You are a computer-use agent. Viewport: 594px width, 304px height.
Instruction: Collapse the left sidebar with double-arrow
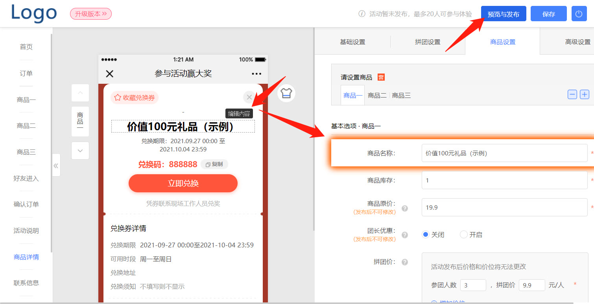(x=56, y=165)
